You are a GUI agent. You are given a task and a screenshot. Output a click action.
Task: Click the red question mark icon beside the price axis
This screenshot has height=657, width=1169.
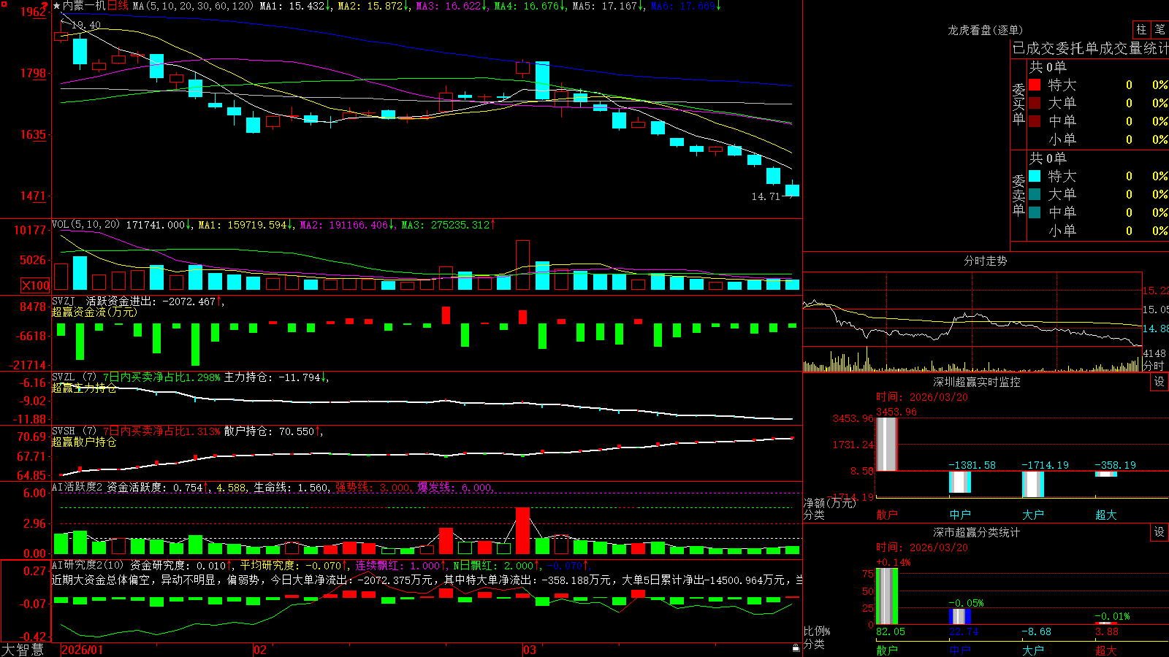pyautogui.click(x=45, y=6)
